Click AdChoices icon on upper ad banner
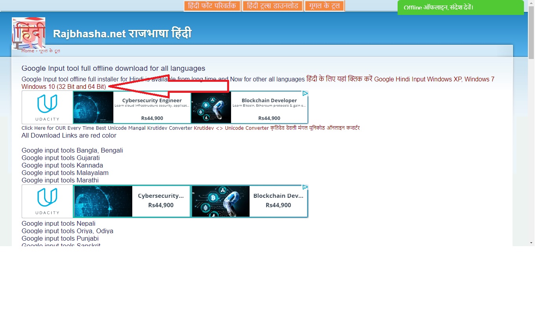This screenshot has height=324, width=559. [x=305, y=94]
